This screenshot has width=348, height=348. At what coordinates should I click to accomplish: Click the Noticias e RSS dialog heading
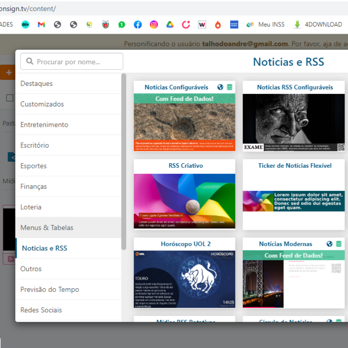288,62
